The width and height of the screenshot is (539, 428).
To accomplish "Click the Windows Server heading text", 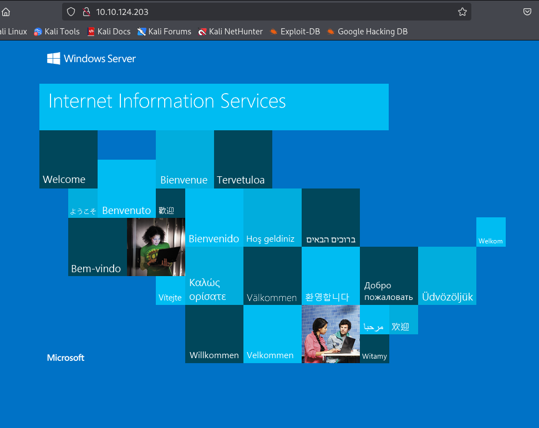I will tap(100, 59).
